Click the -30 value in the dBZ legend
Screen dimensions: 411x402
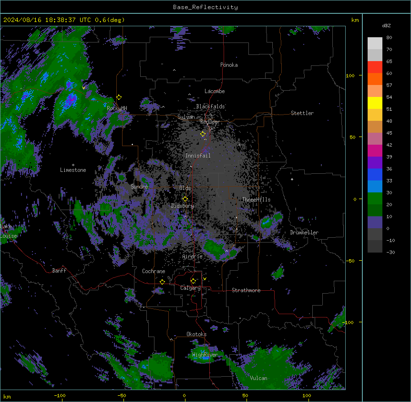390,252
